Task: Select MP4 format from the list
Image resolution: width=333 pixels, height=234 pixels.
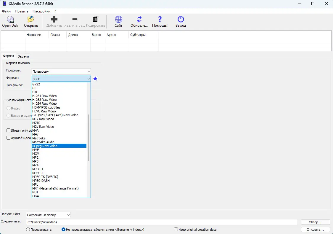Action: [x=59, y=165]
